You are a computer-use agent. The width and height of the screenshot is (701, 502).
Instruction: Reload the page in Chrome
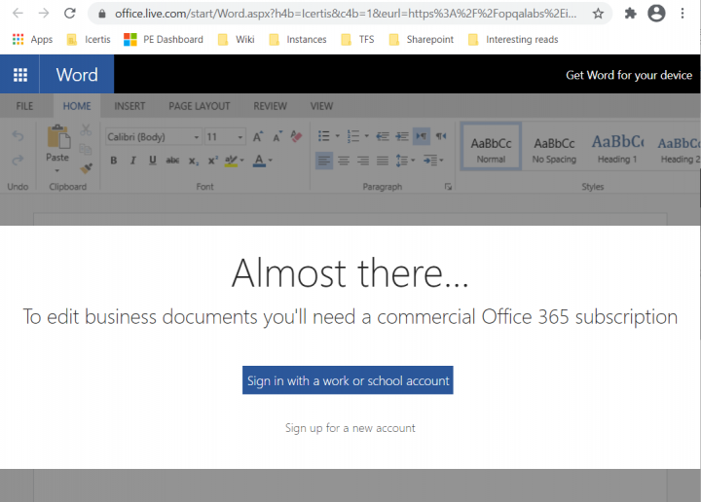[69, 14]
